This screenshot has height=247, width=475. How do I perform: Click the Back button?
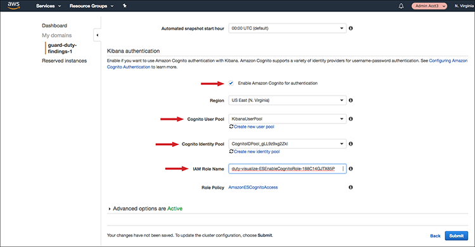[x=435, y=236]
